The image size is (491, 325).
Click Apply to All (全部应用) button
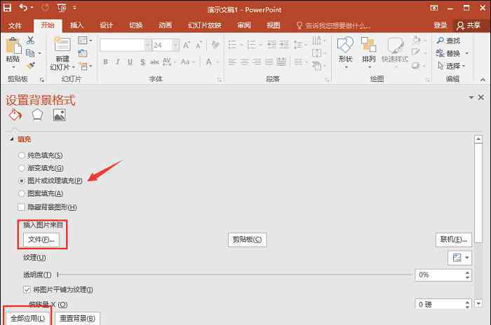pyautogui.click(x=27, y=319)
